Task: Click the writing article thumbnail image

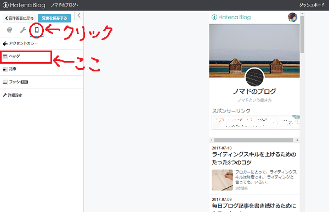Action: coord(222,180)
